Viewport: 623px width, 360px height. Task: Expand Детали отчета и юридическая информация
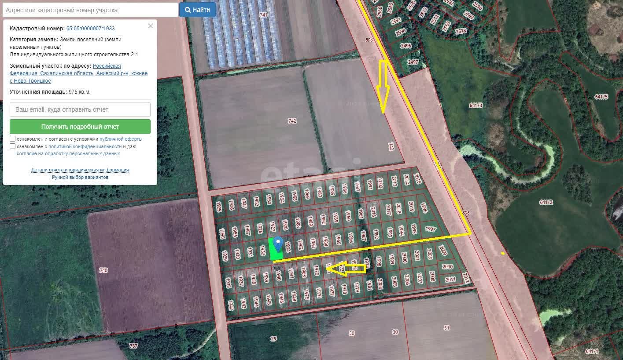click(x=80, y=170)
